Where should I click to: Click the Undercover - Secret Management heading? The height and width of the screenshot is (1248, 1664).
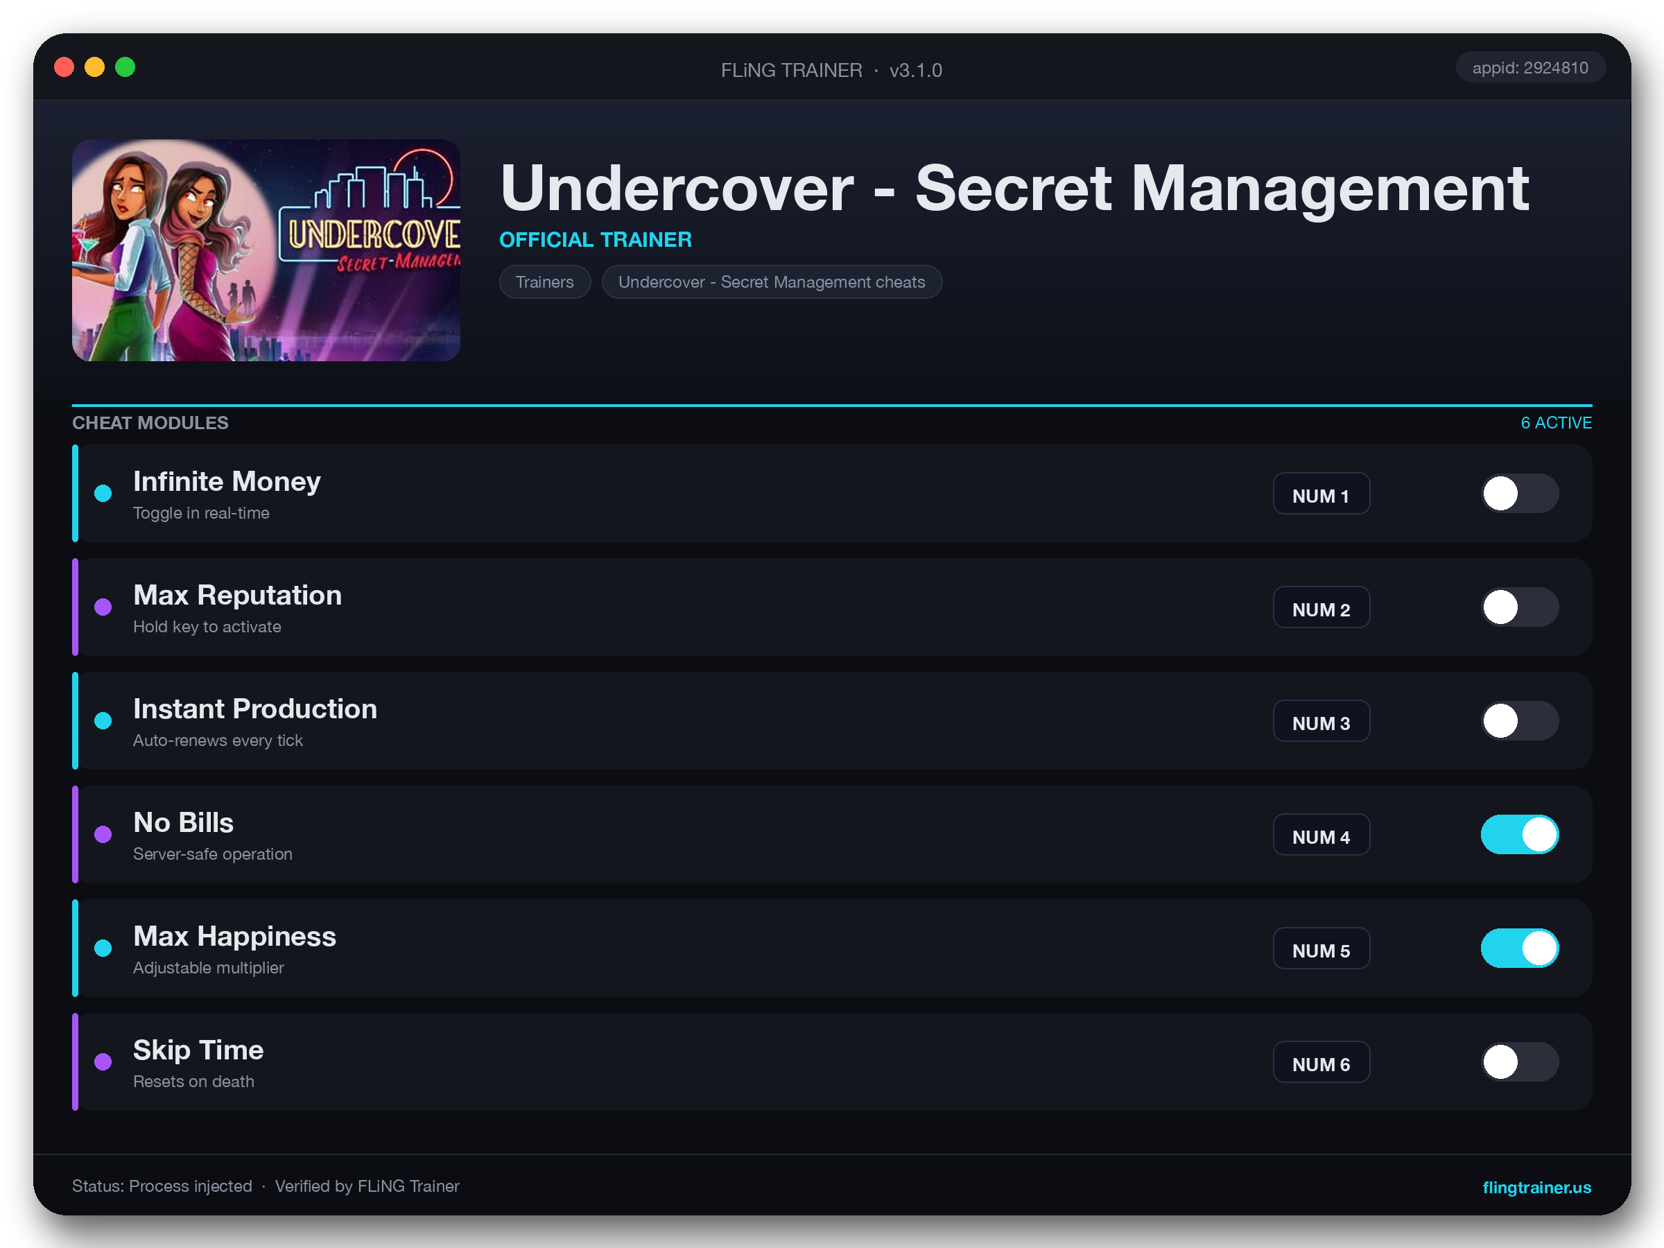point(1014,188)
